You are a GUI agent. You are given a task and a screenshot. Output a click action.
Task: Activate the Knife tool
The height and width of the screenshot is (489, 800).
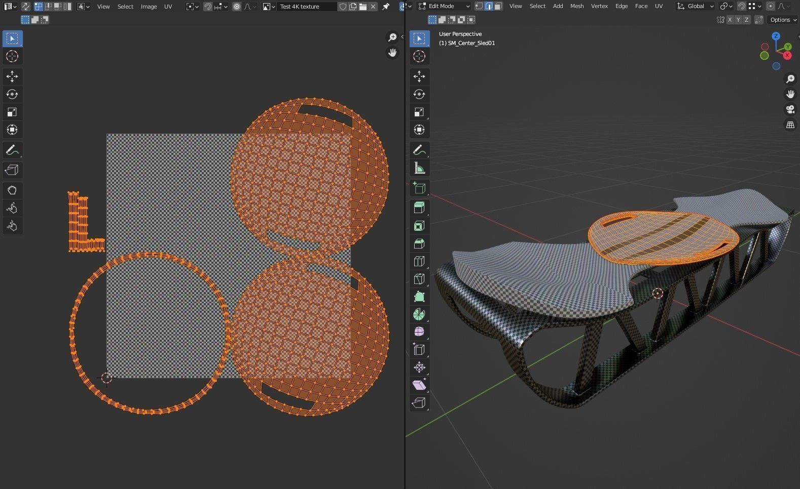coord(419,279)
